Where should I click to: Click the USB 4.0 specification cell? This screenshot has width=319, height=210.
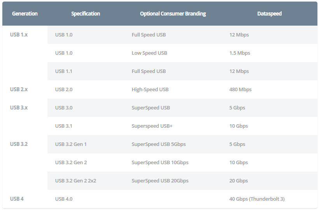tap(64, 199)
